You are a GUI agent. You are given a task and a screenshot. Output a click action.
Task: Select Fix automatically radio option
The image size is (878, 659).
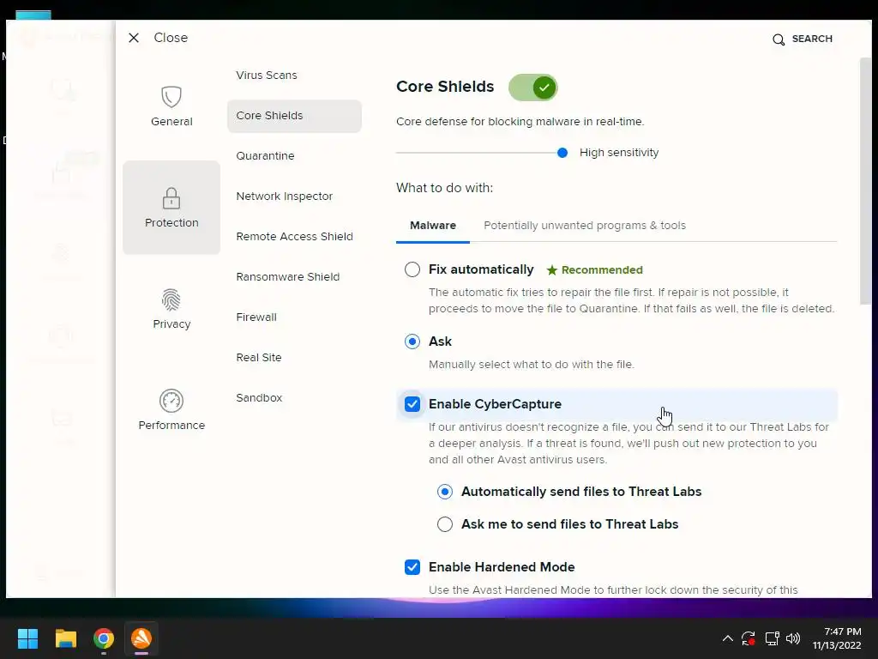tap(412, 269)
